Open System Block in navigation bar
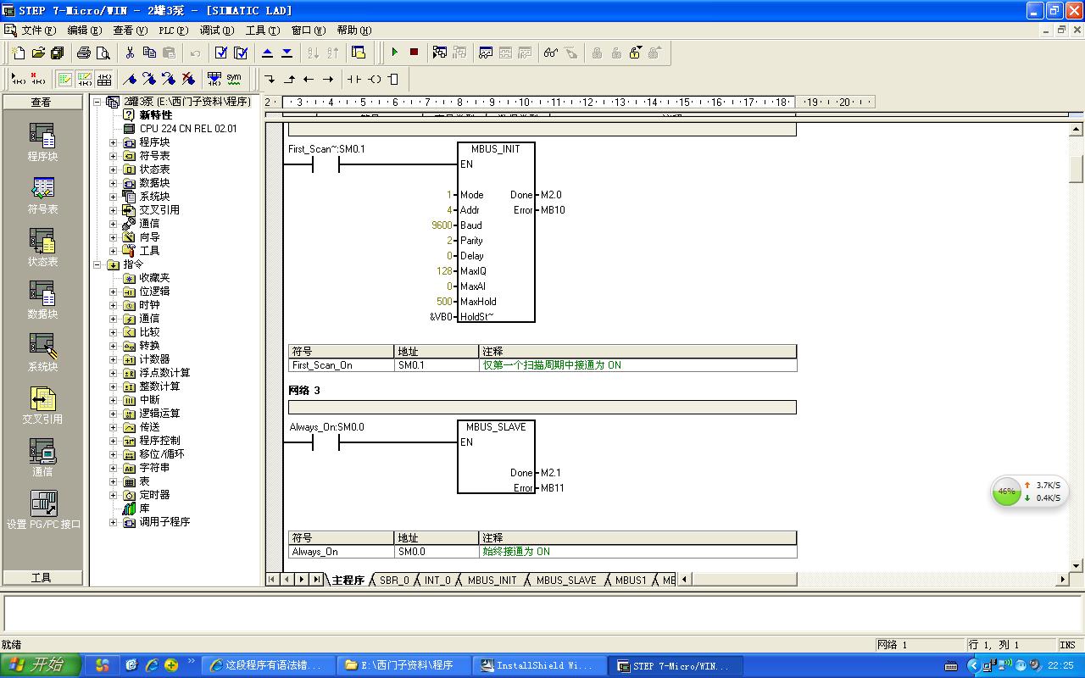 click(x=42, y=353)
